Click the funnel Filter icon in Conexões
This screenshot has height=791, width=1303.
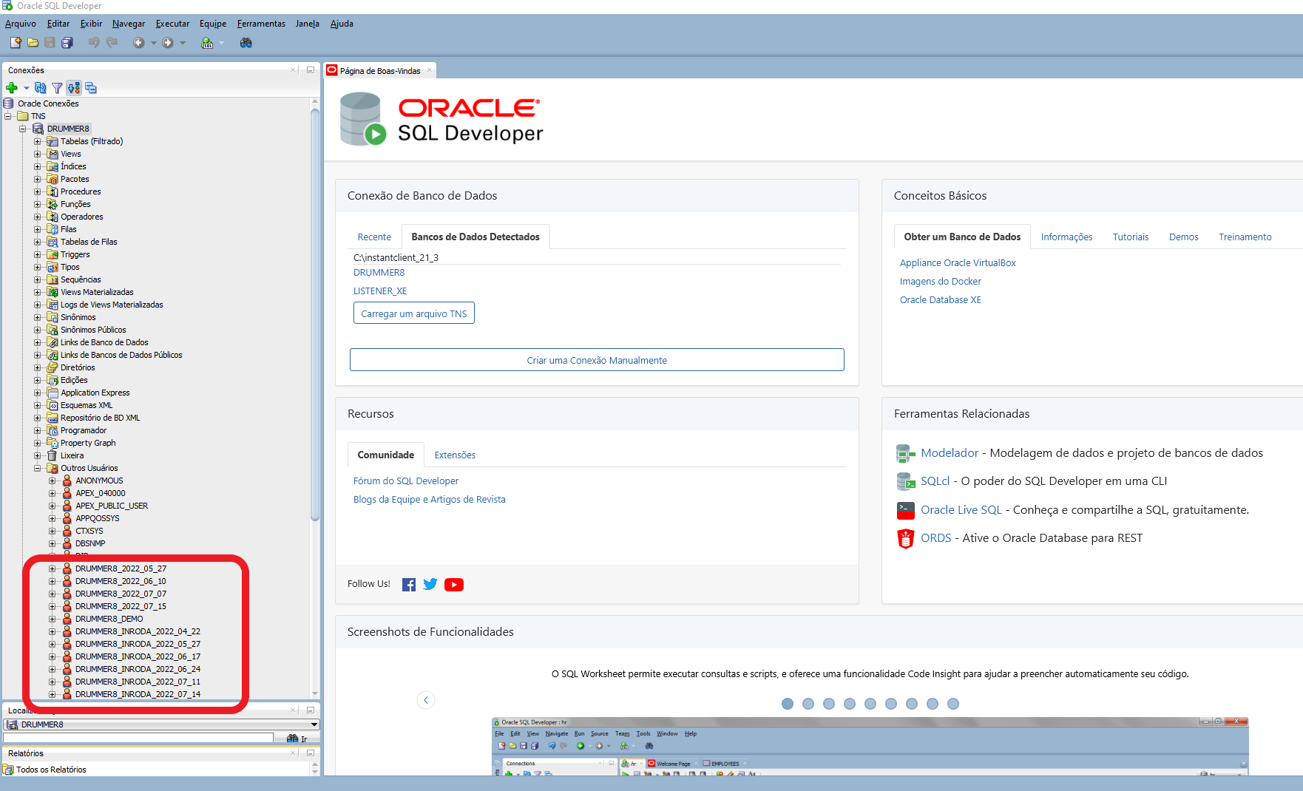pyautogui.click(x=57, y=88)
